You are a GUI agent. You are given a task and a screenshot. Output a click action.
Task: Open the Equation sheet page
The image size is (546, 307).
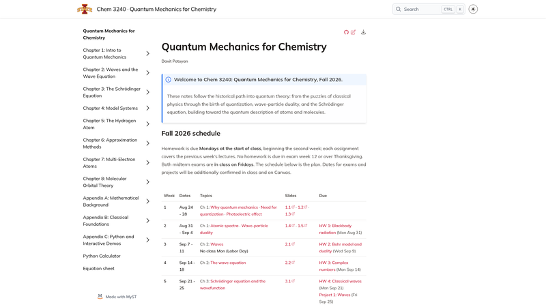click(98, 269)
